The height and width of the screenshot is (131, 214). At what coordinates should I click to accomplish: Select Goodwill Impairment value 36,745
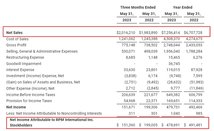pos(174,64)
